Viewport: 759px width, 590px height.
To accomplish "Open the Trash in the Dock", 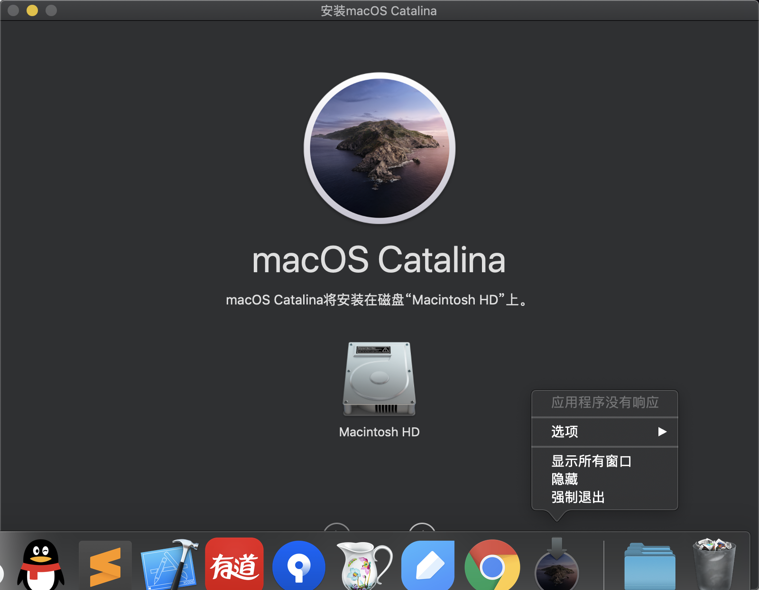I will click(714, 564).
